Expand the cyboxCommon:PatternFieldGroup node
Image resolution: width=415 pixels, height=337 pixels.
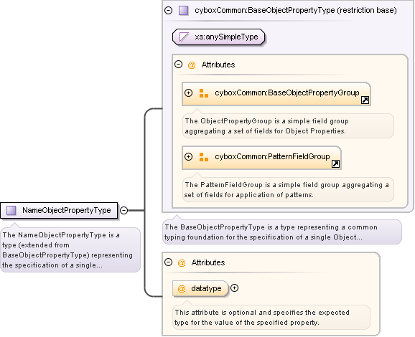(x=188, y=157)
